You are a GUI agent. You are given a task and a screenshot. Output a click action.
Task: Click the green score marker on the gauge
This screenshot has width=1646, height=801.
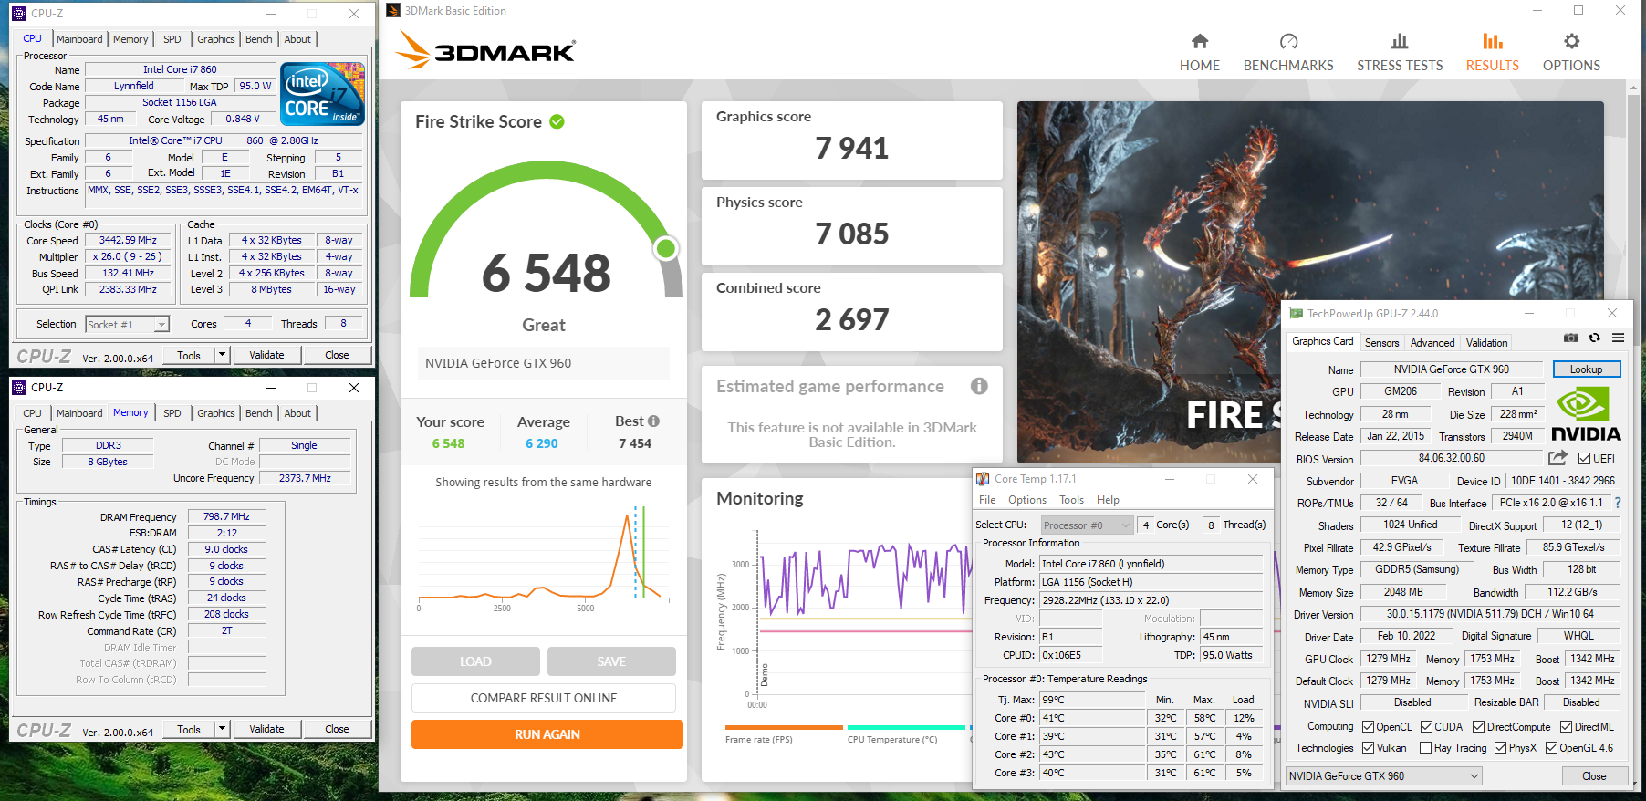pos(666,248)
